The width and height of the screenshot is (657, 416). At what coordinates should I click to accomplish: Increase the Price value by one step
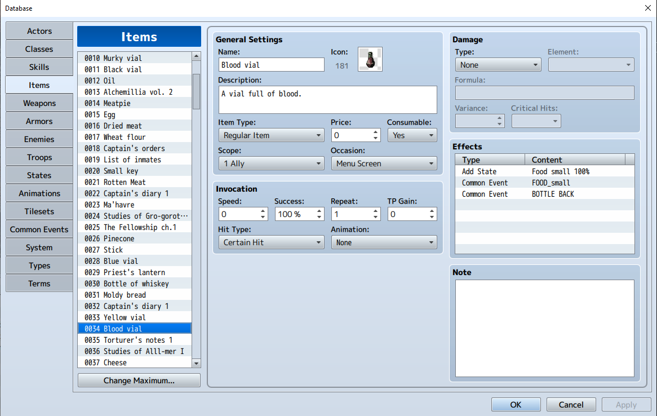point(375,132)
